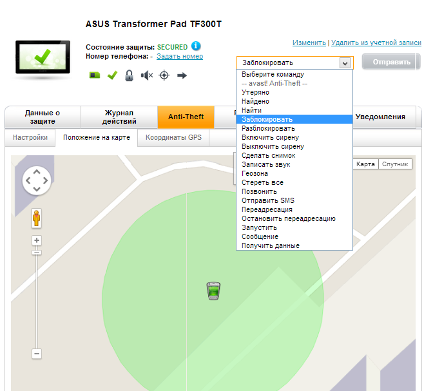Choose Найдено command in dropdown list

[x=294, y=101]
